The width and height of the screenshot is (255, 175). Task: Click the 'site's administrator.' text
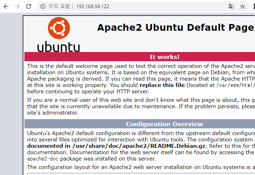tap(53, 113)
